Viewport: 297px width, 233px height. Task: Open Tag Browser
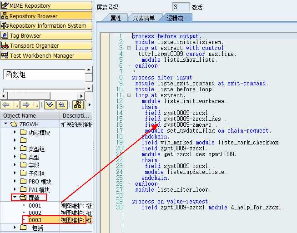pos(46,35)
